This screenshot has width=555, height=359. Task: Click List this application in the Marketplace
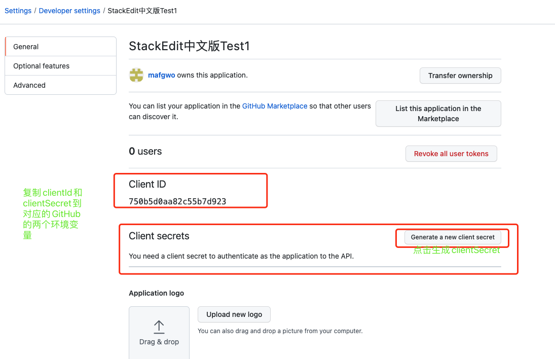438,114
